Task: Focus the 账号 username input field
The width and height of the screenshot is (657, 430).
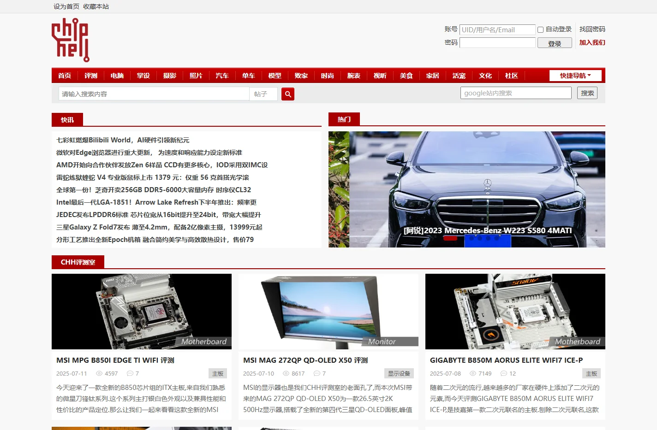Action: click(497, 29)
